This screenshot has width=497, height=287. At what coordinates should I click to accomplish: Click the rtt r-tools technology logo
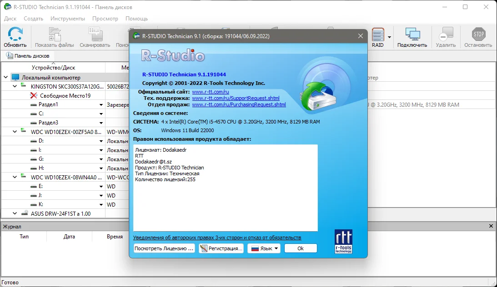click(x=344, y=241)
